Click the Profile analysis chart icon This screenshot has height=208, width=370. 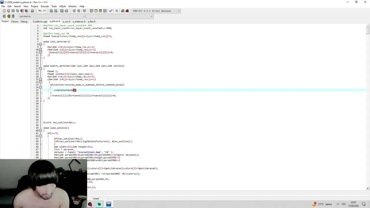point(123,11)
